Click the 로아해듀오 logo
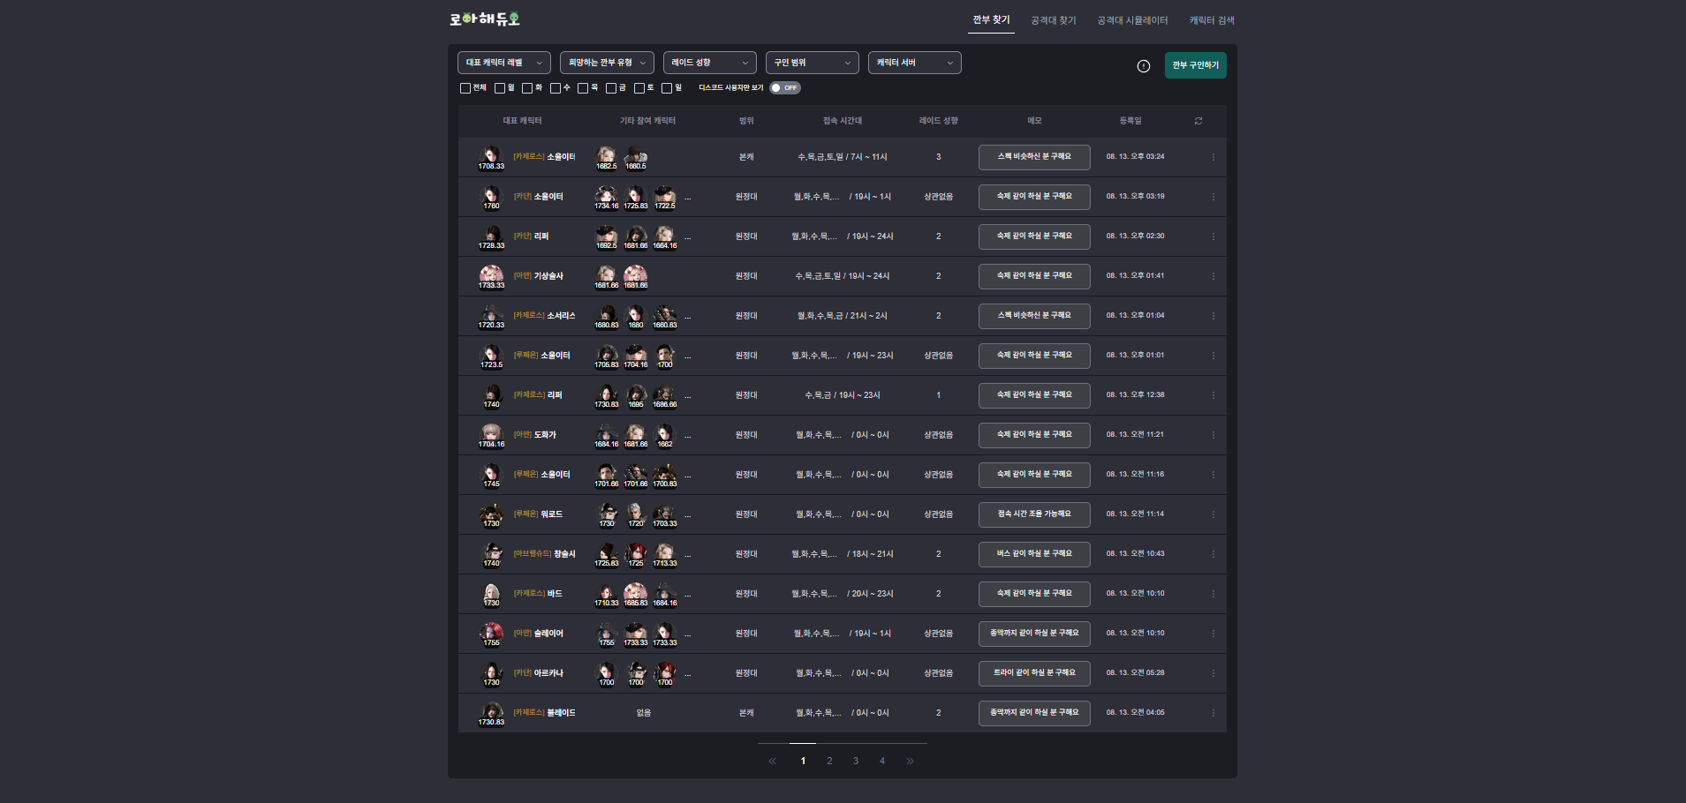 (x=485, y=19)
